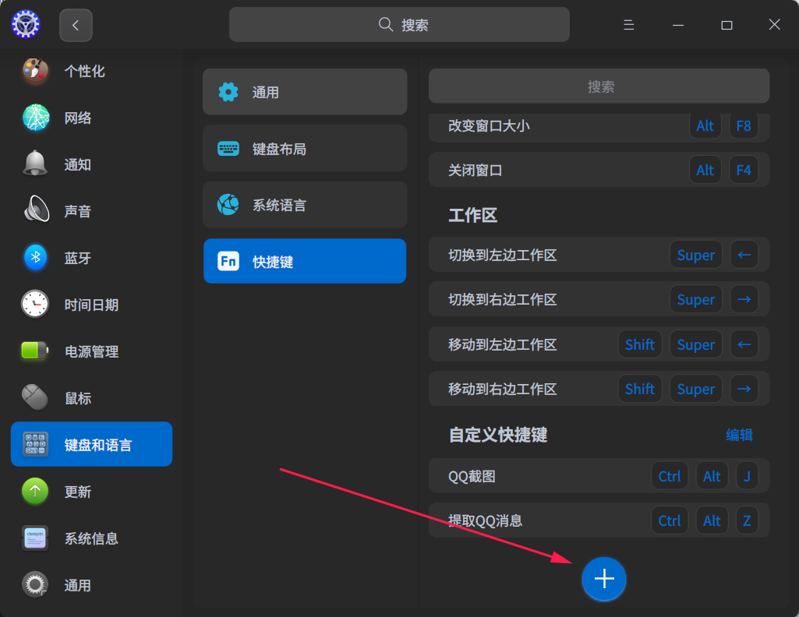Open 通知 notification bell icon

35,164
